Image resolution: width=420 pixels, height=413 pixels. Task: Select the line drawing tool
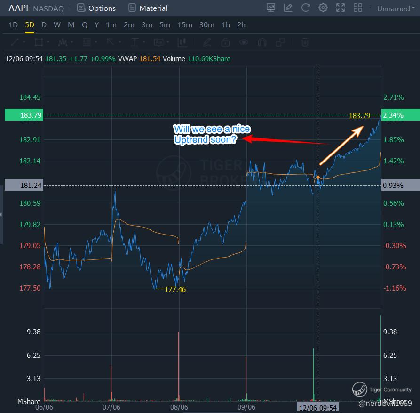click(15, 42)
